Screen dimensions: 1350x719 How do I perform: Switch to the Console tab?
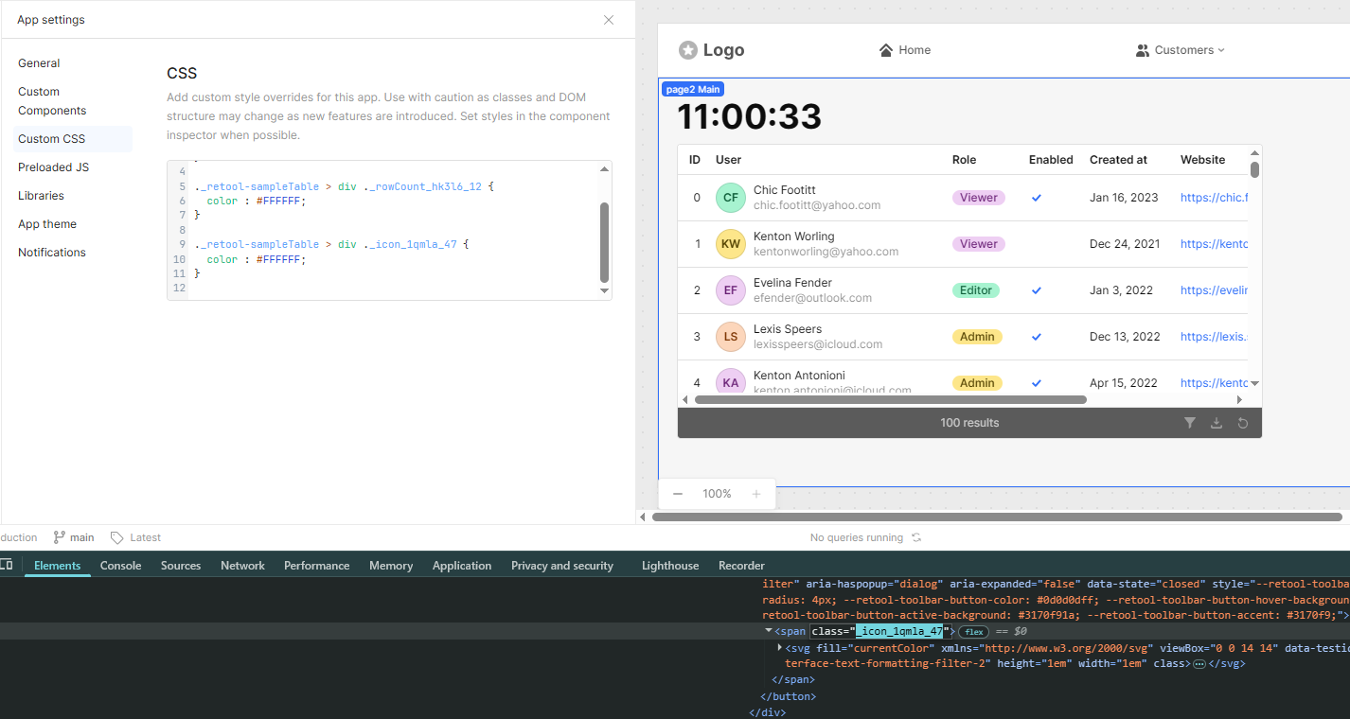point(120,566)
